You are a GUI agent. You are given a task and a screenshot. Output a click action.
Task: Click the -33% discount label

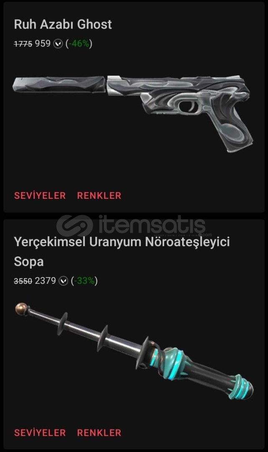[x=84, y=281]
